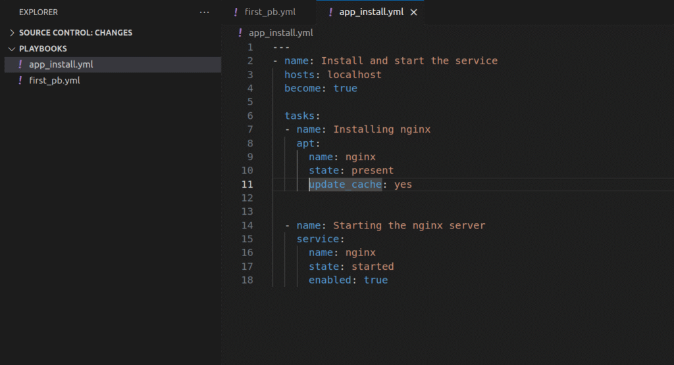Click line number 11 in the gutter
This screenshot has height=365, width=674.
click(247, 184)
